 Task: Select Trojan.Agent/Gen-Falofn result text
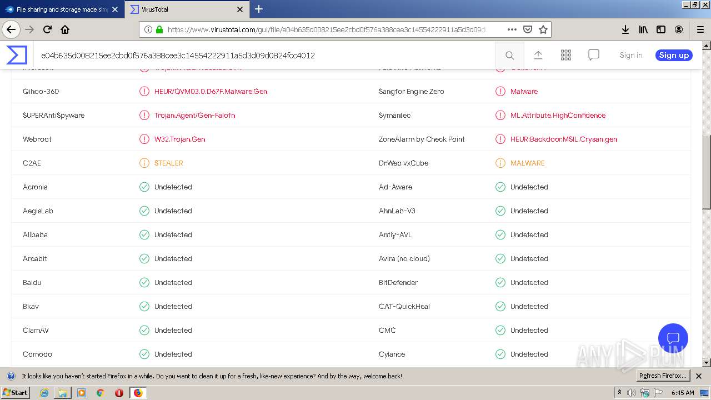pyautogui.click(x=194, y=115)
